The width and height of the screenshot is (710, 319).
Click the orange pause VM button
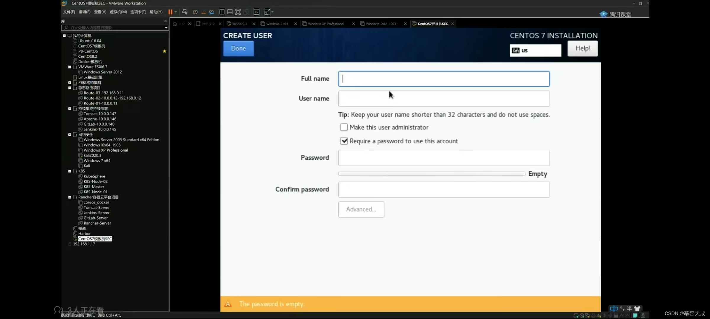coord(170,12)
